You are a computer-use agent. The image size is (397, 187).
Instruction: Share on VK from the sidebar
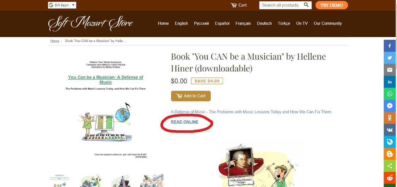pyautogui.click(x=390, y=130)
